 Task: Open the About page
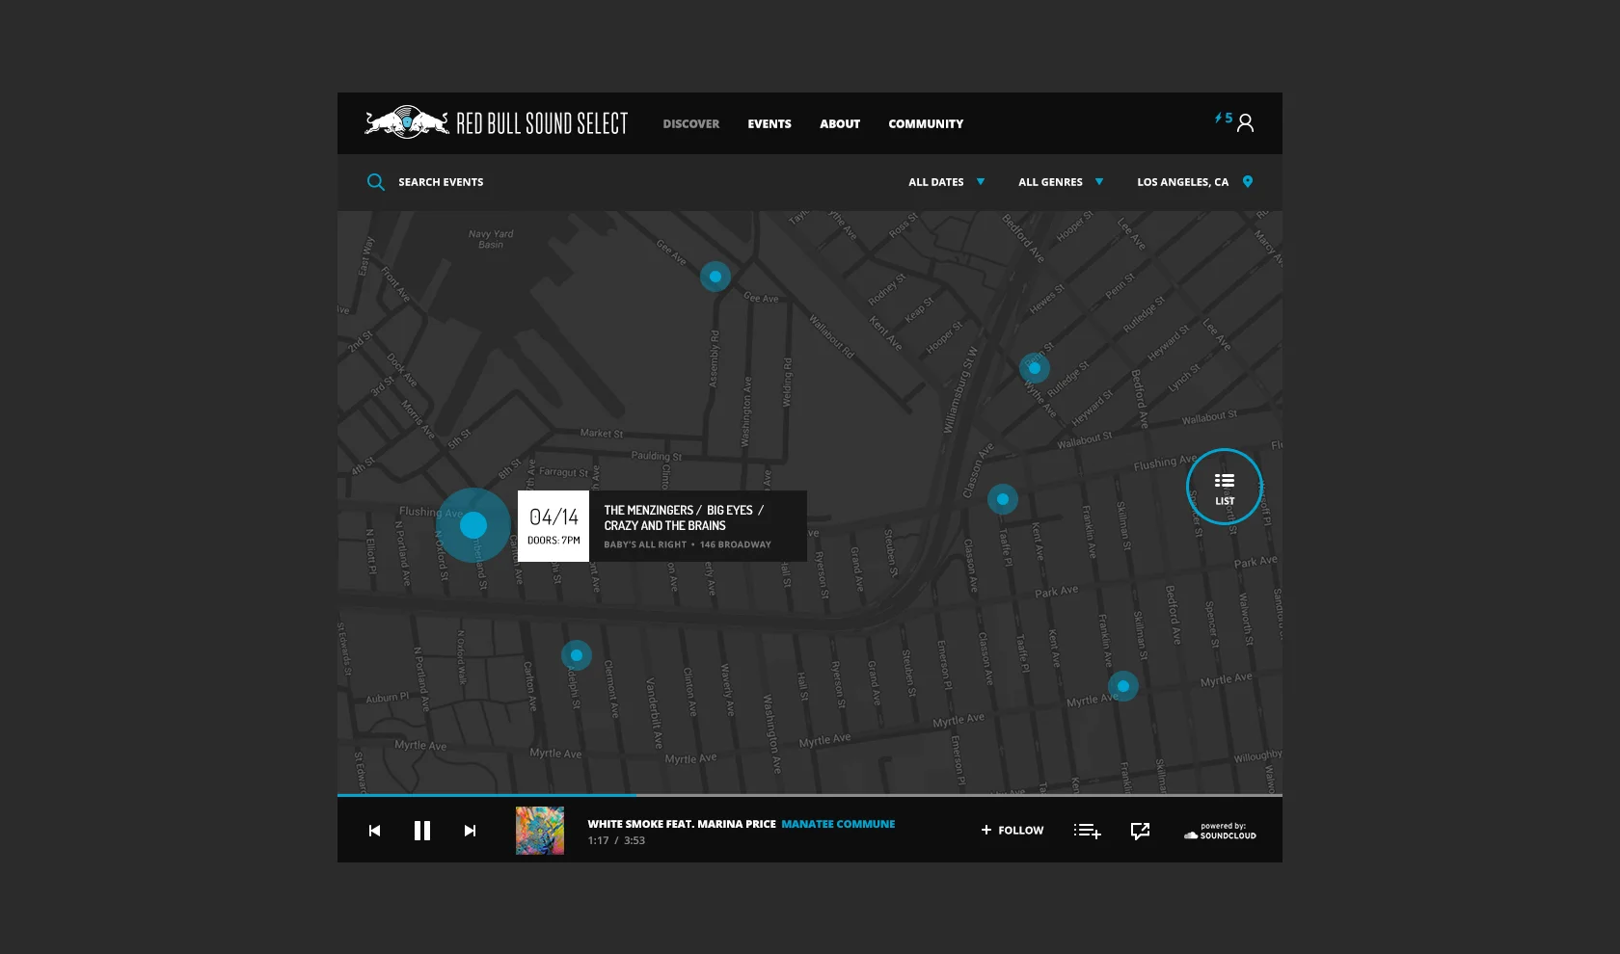pos(839,123)
